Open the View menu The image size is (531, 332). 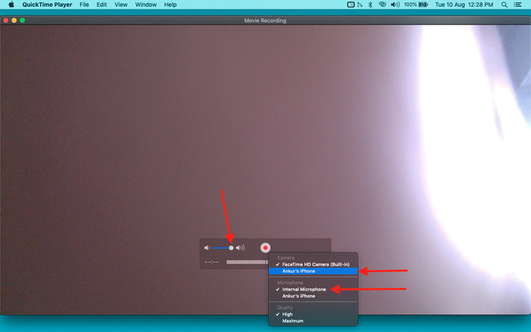(121, 5)
